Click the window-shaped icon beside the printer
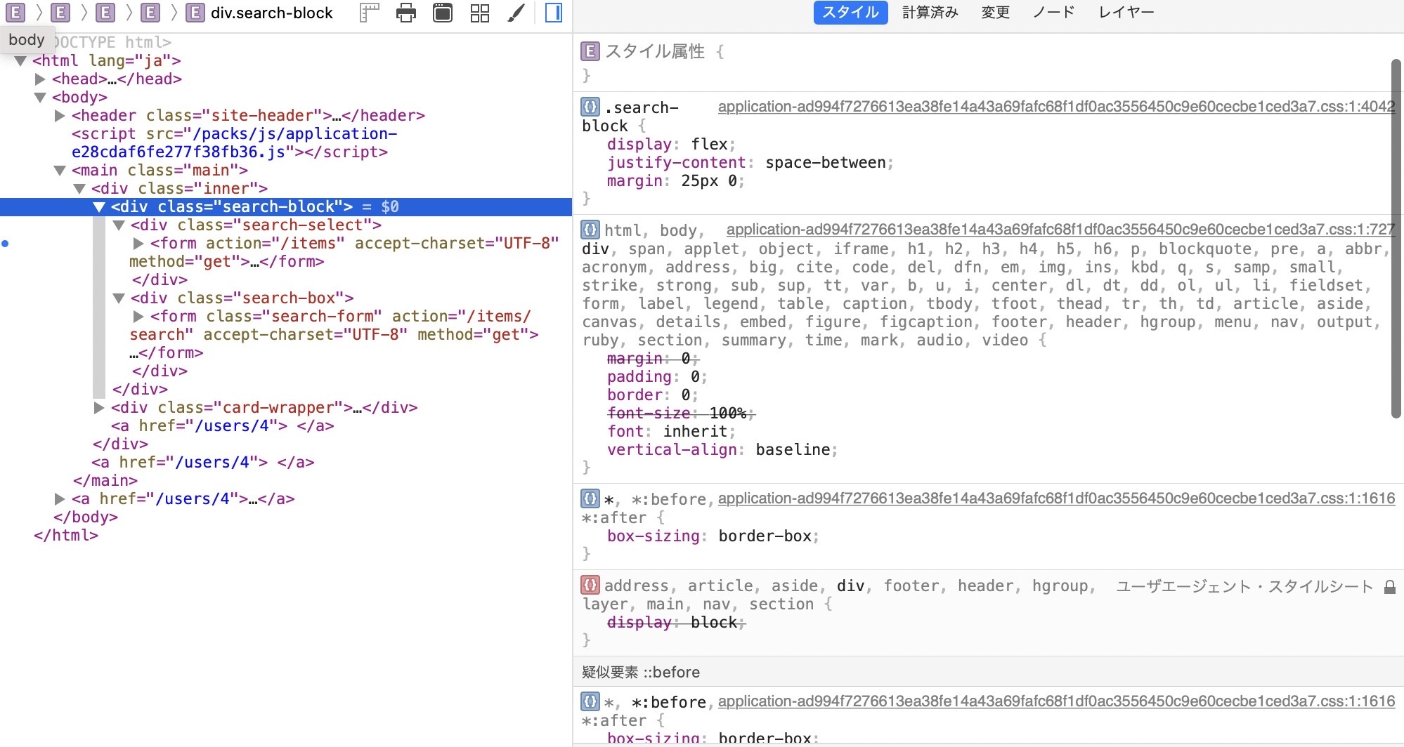 coord(443,13)
